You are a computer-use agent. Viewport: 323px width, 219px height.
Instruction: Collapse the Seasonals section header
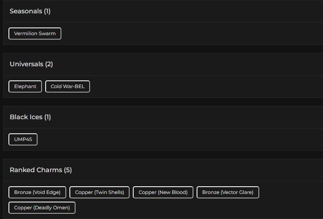coord(26,11)
